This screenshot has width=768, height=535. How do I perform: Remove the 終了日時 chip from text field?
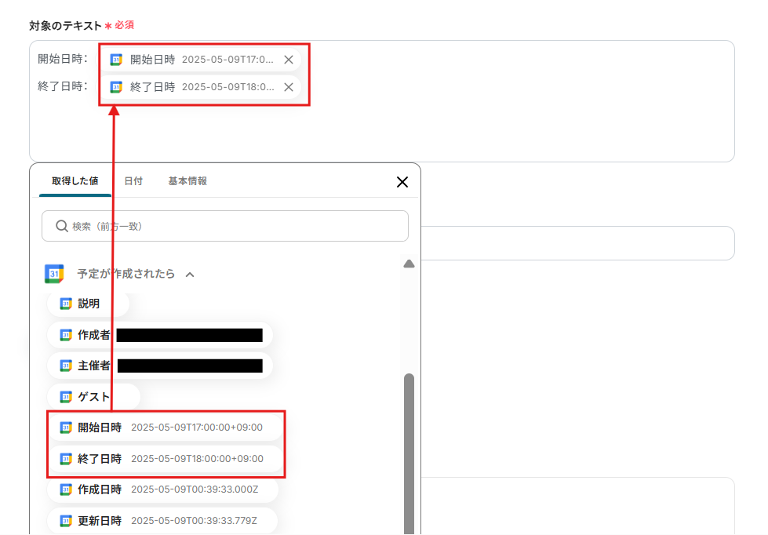click(289, 87)
